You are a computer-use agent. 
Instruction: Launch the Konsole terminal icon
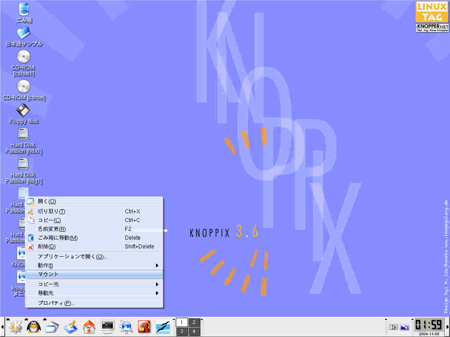pos(107,326)
